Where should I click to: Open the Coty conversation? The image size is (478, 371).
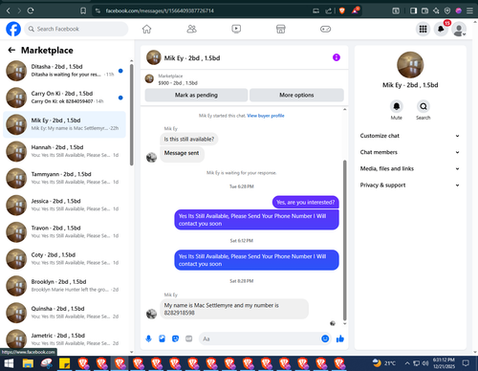[x=64, y=259]
